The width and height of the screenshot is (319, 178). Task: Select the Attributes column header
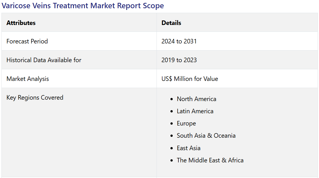pos(21,23)
